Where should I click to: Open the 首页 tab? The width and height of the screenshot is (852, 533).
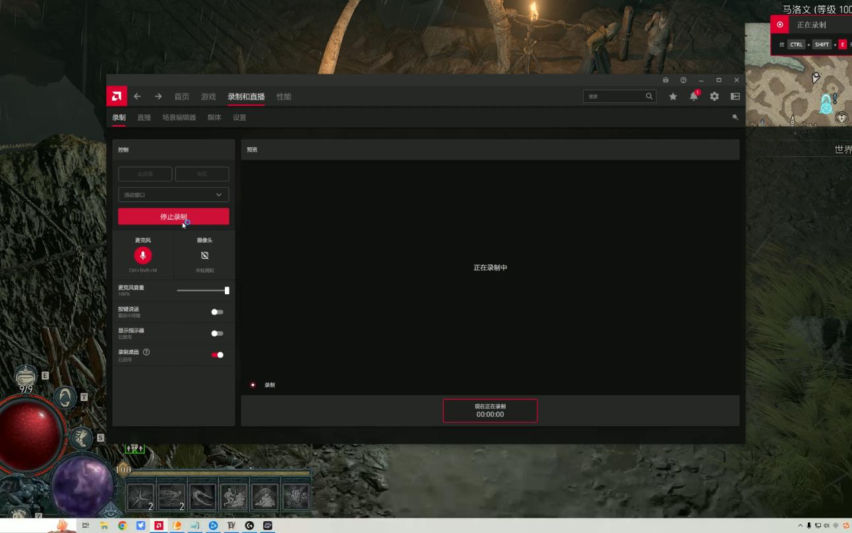coord(181,96)
